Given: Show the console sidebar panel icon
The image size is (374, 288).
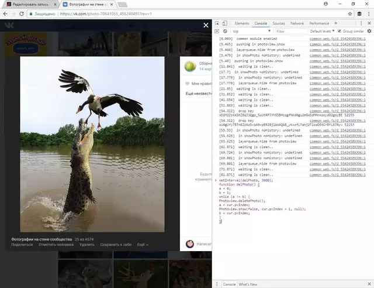Looking at the screenshot, I should point(217,31).
